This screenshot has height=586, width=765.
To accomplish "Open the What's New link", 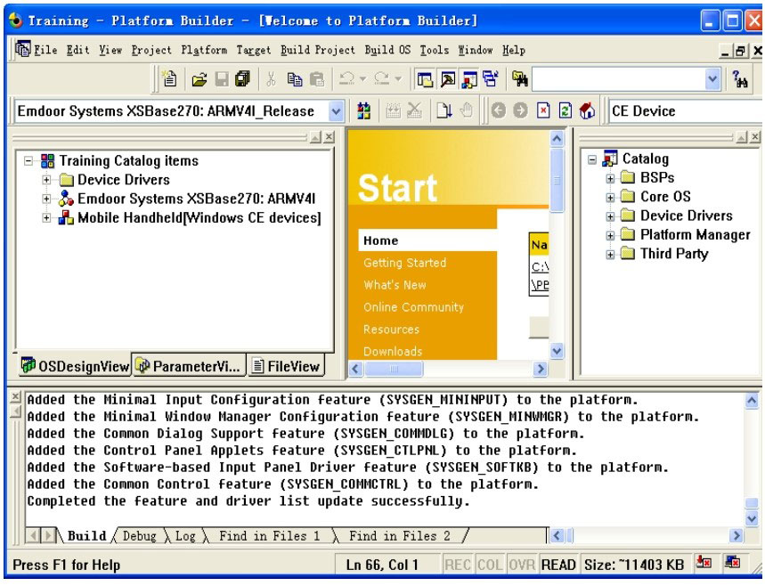I will [x=395, y=285].
